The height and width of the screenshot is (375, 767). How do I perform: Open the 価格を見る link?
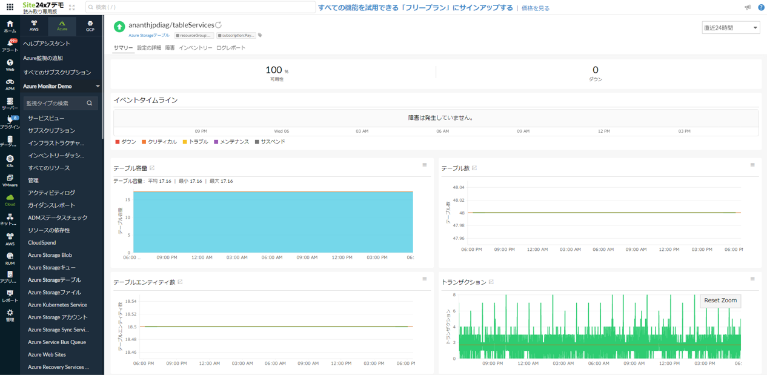coord(536,8)
